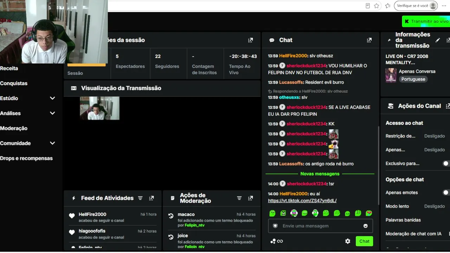Image resolution: width=450 pixels, height=253 pixels.
Task: Click the Verifique se é você profile button
Action: click(416, 6)
